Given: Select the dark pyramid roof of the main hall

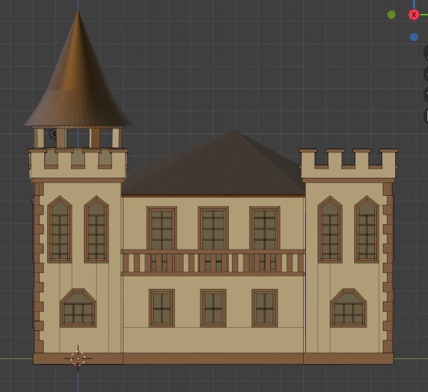Looking at the screenshot, I should (213, 164).
